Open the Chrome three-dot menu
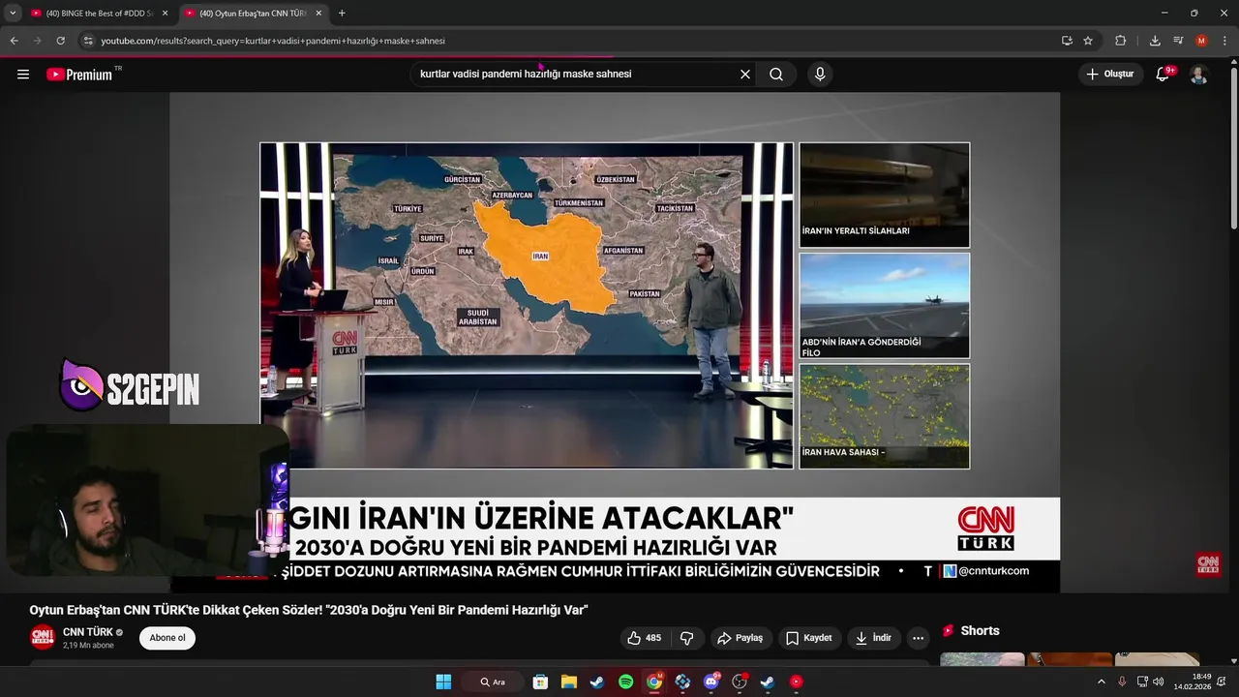The height and width of the screenshot is (697, 1239). pos(1224,41)
